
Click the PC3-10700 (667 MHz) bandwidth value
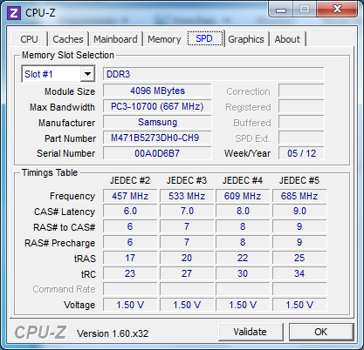(x=157, y=106)
